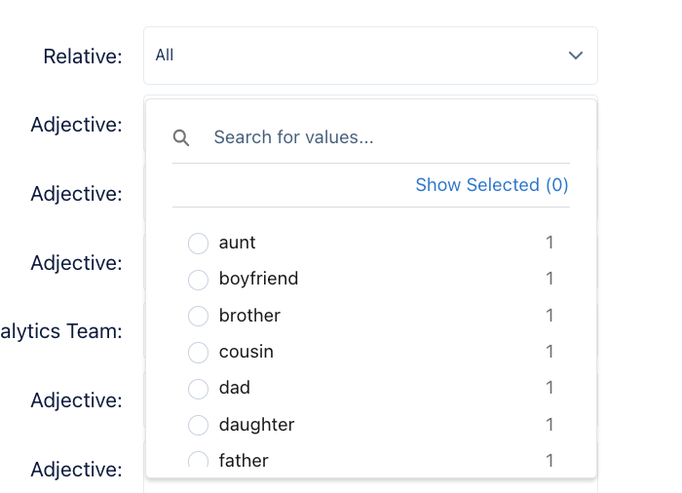
Task: Click Show Selected (0) link
Action: [492, 185]
